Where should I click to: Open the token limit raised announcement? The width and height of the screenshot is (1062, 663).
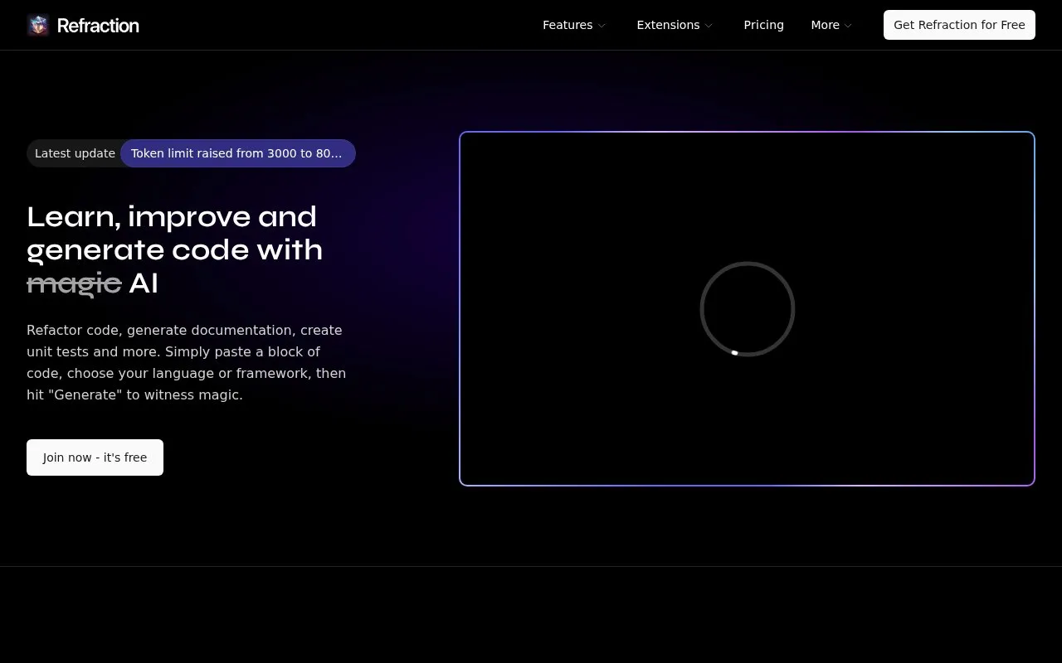(x=237, y=153)
